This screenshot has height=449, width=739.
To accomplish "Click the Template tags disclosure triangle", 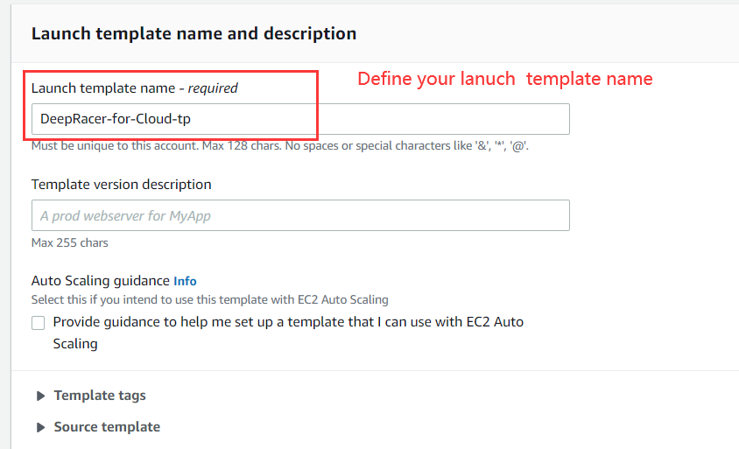I will 40,396.
